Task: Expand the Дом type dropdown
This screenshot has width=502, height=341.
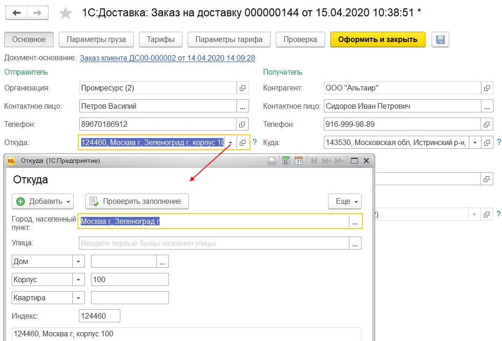Action: point(78,261)
